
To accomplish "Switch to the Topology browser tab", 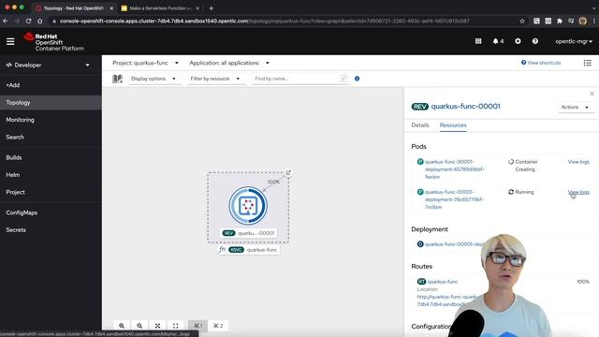I will point(74,8).
